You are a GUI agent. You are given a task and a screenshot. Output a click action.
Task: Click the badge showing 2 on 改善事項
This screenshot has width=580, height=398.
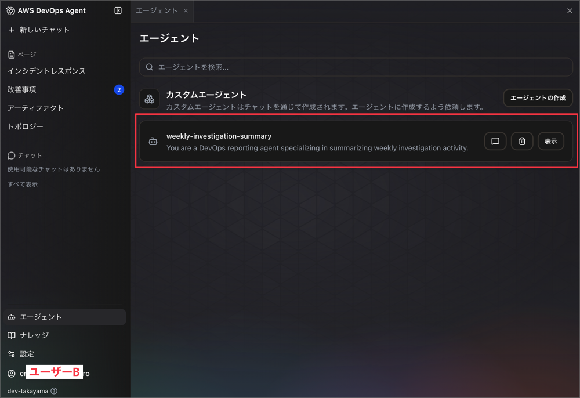coord(119,89)
